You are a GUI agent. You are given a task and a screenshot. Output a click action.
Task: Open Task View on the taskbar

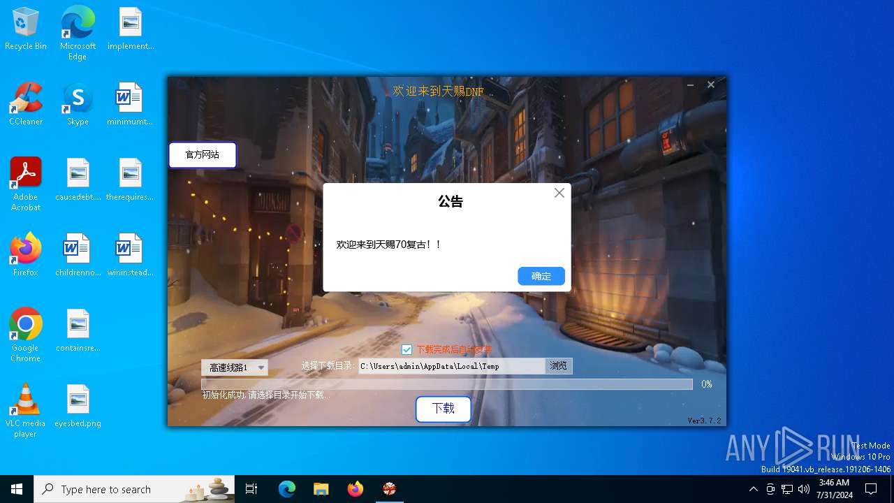point(251,489)
